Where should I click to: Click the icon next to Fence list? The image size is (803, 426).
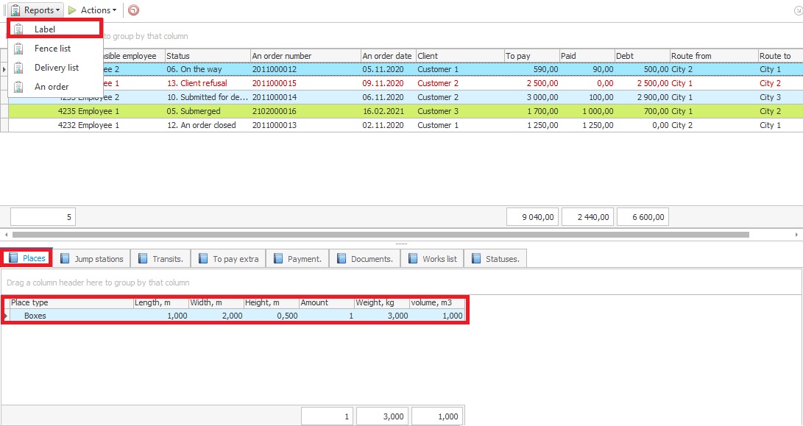pyautogui.click(x=18, y=49)
